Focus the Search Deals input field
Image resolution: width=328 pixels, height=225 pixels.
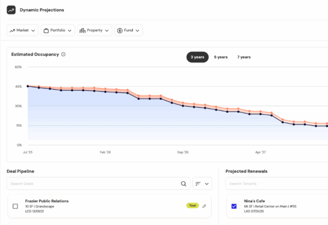pos(94,183)
